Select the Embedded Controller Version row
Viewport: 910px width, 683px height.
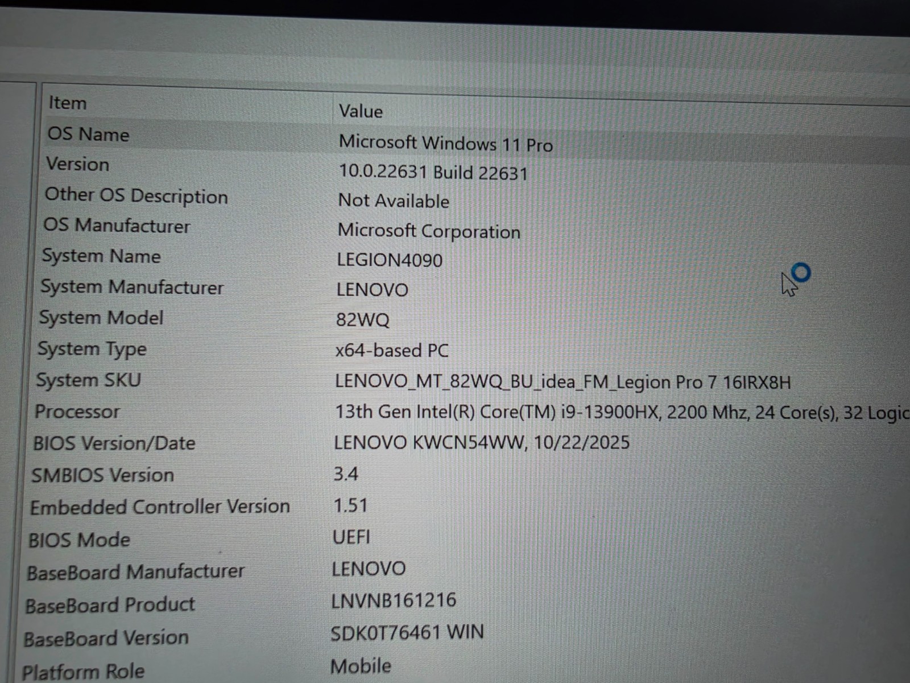pos(160,507)
